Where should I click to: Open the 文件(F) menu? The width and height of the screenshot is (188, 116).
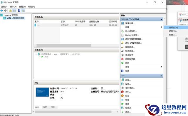click(4, 7)
